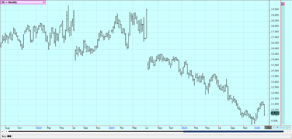Click the 2025 year label on time axis
Screen dimensions: 292x139
(184, 128)
